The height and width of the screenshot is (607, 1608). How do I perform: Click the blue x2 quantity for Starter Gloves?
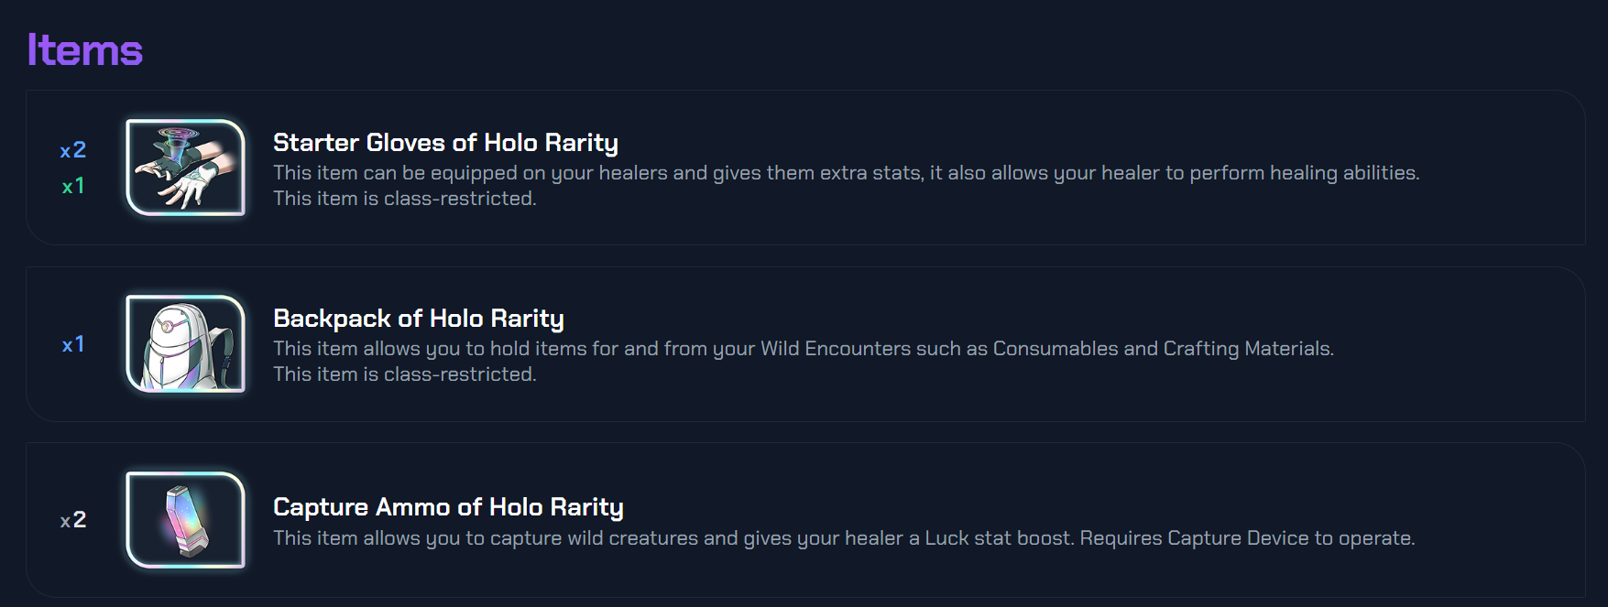click(73, 150)
